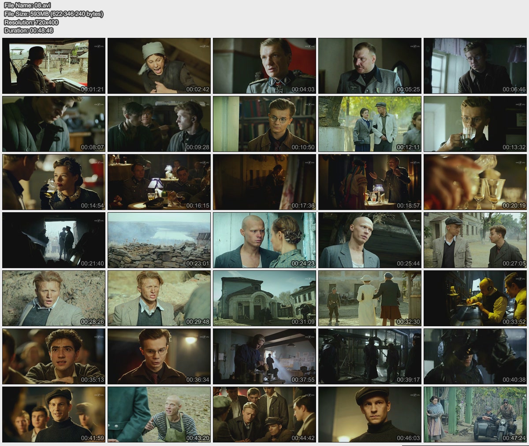Click the Duration 00:48:46 text line
529x446 pixels.
coord(29,30)
